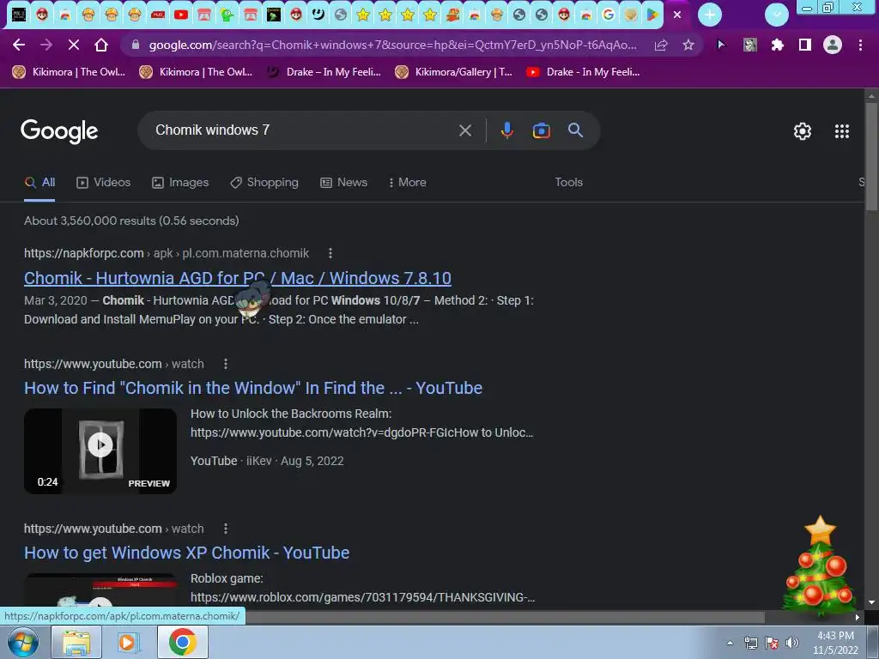Click the about 3,560,000 results text

pyautogui.click(x=131, y=221)
